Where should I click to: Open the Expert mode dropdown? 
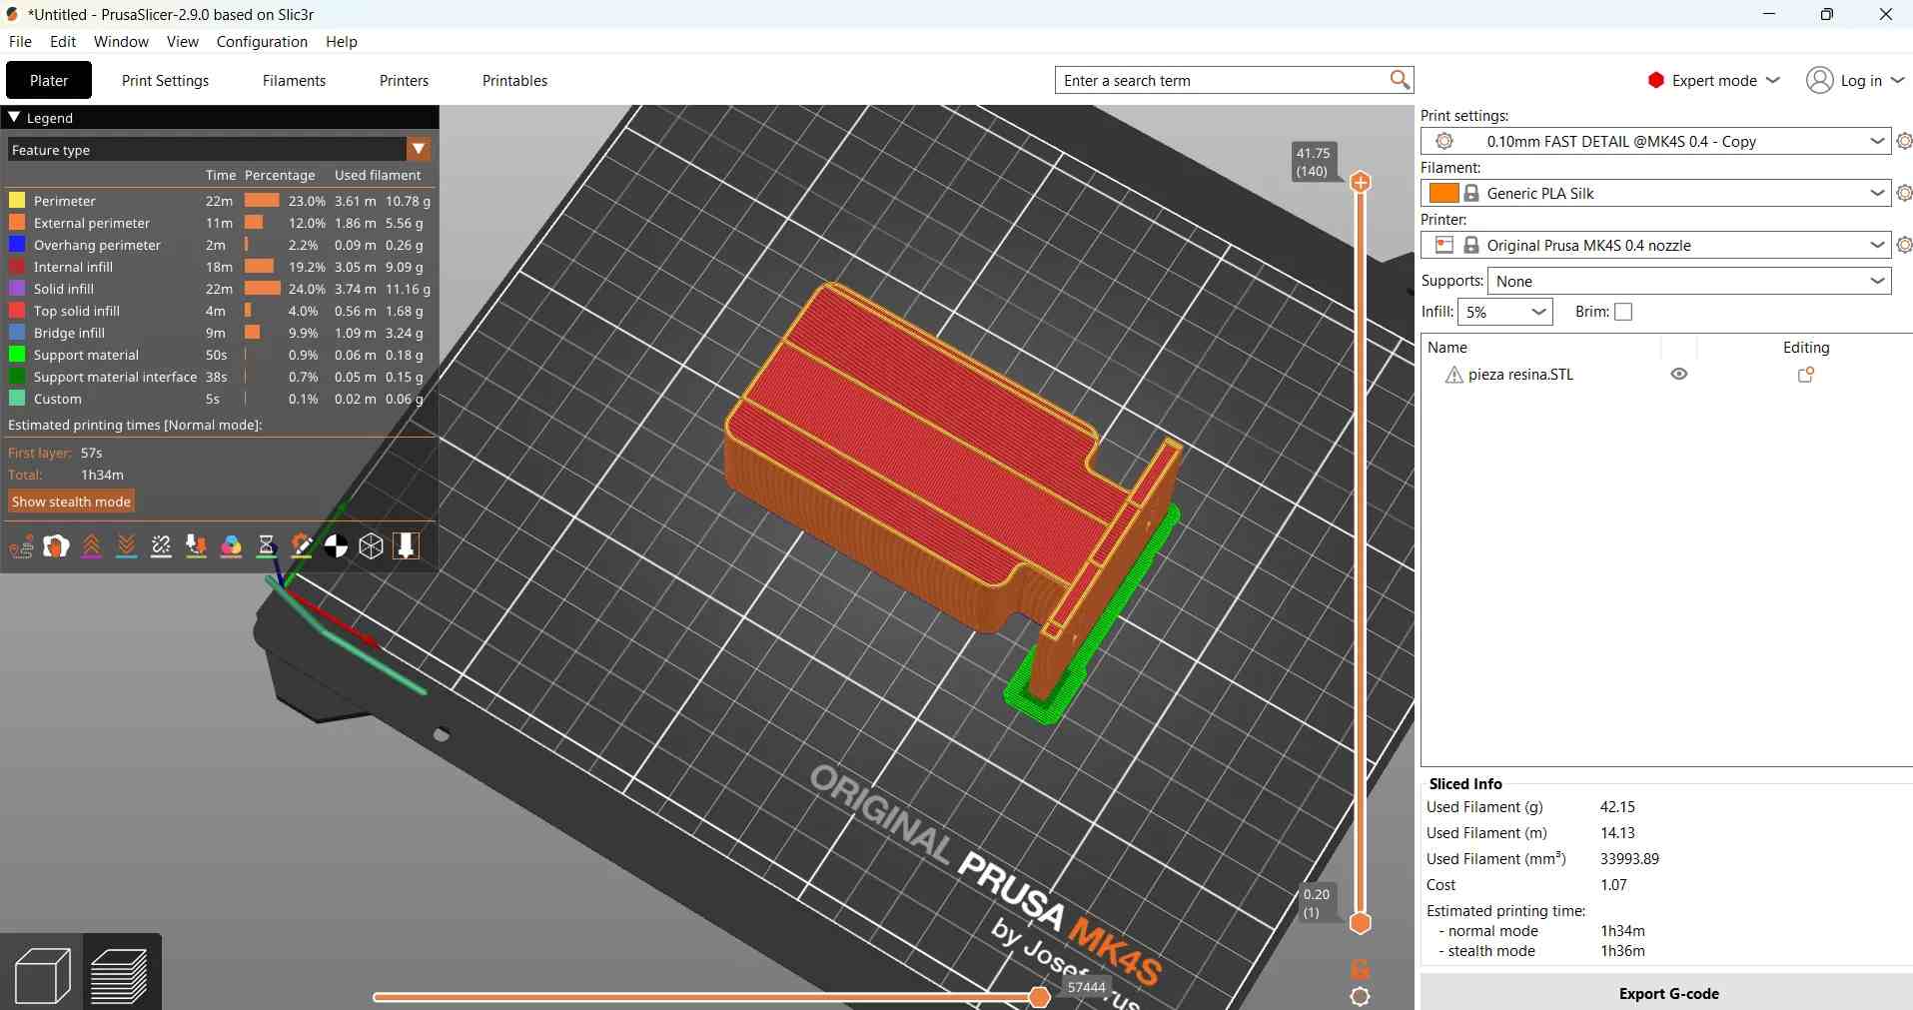coord(1713,80)
